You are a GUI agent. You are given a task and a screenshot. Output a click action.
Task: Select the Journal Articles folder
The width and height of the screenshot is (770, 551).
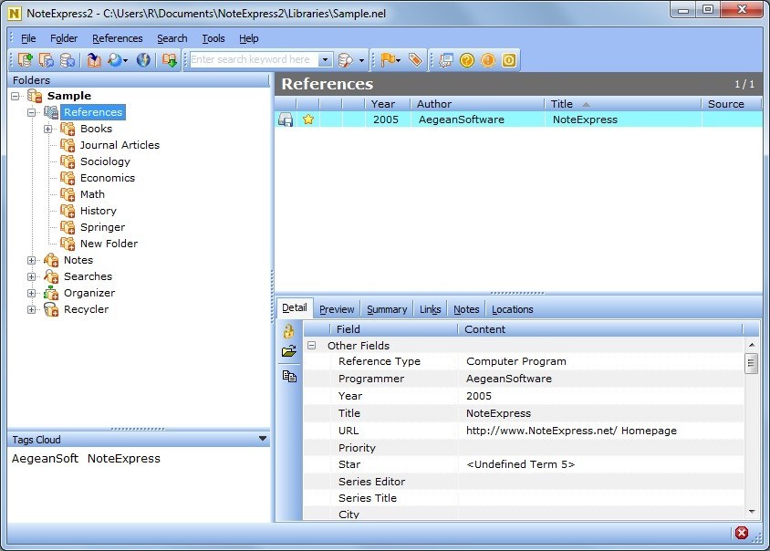click(120, 145)
